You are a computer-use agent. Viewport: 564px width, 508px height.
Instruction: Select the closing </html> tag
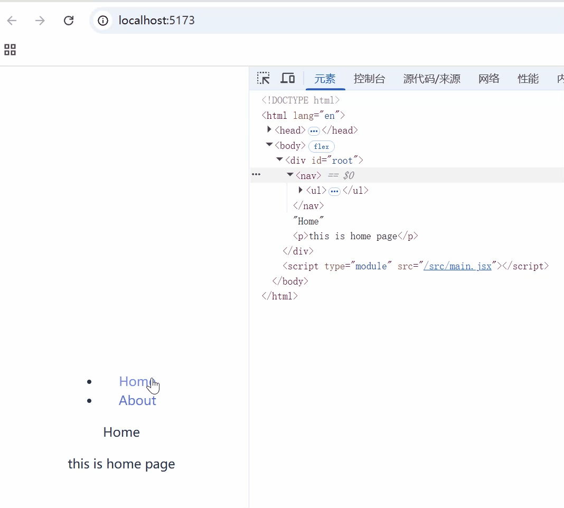pyautogui.click(x=279, y=296)
